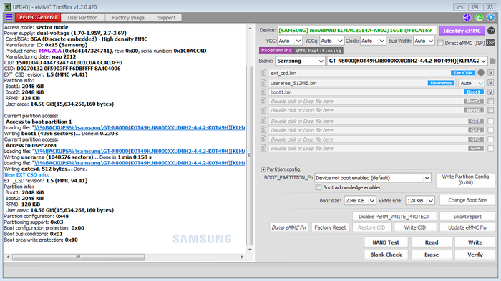Image resolution: width=501 pixels, height=281 pixels.
Task: Enable the Boot2 row checkbox
Action: pos(491,102)
